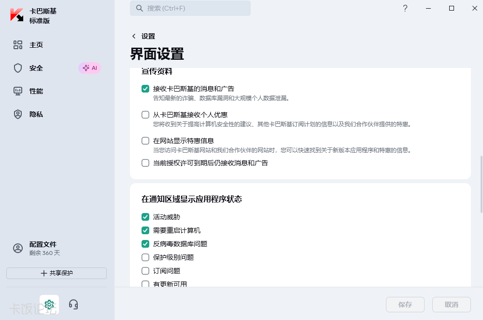Image resolution: width=483 pixels, height=320 pixels.
Task: Click the 取消 button
Action: point(451,305)
